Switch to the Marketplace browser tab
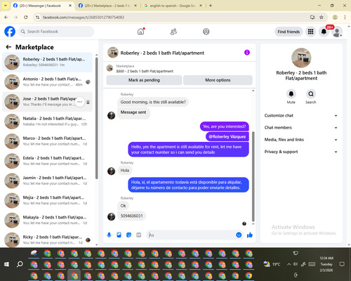Viewport: 351px width, 281px height. tap(107, 6)
